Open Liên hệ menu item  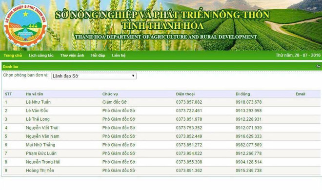click(119, 56)
